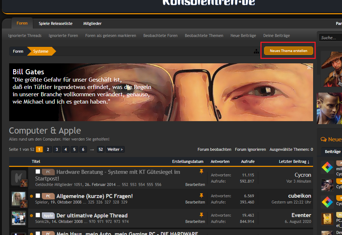The image size is (342, 235).
Task: Sort threads by Titel column
Action: [36, 161]
